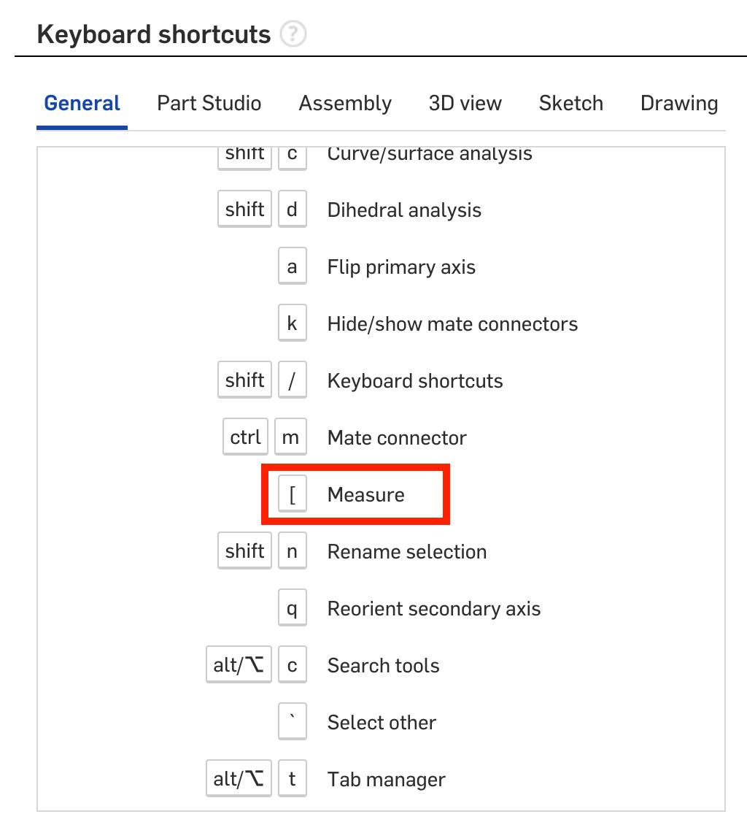Click the Search tools entry
The height and width of the screenshot is (825, 747).
tap(383, 666)
